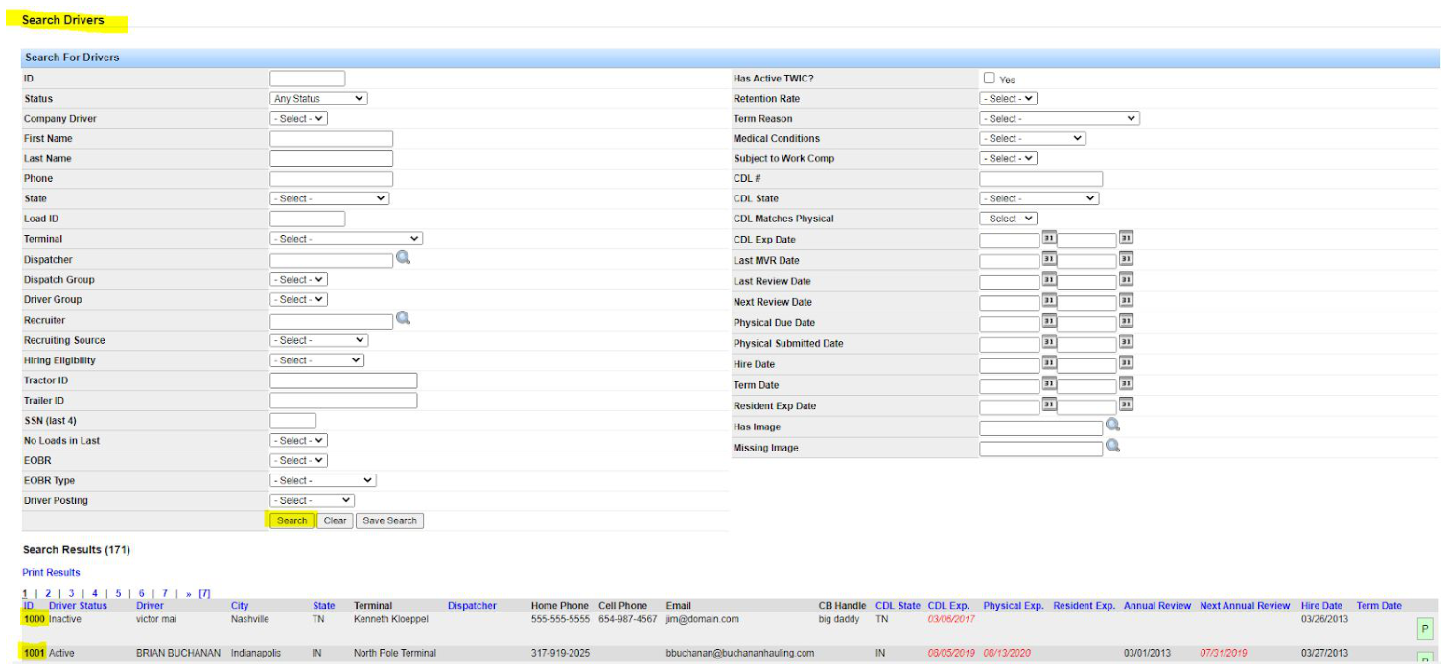Open Next Review Date second calendar icon
This screenshot has height=670, width=1447.
point(1127,301)
